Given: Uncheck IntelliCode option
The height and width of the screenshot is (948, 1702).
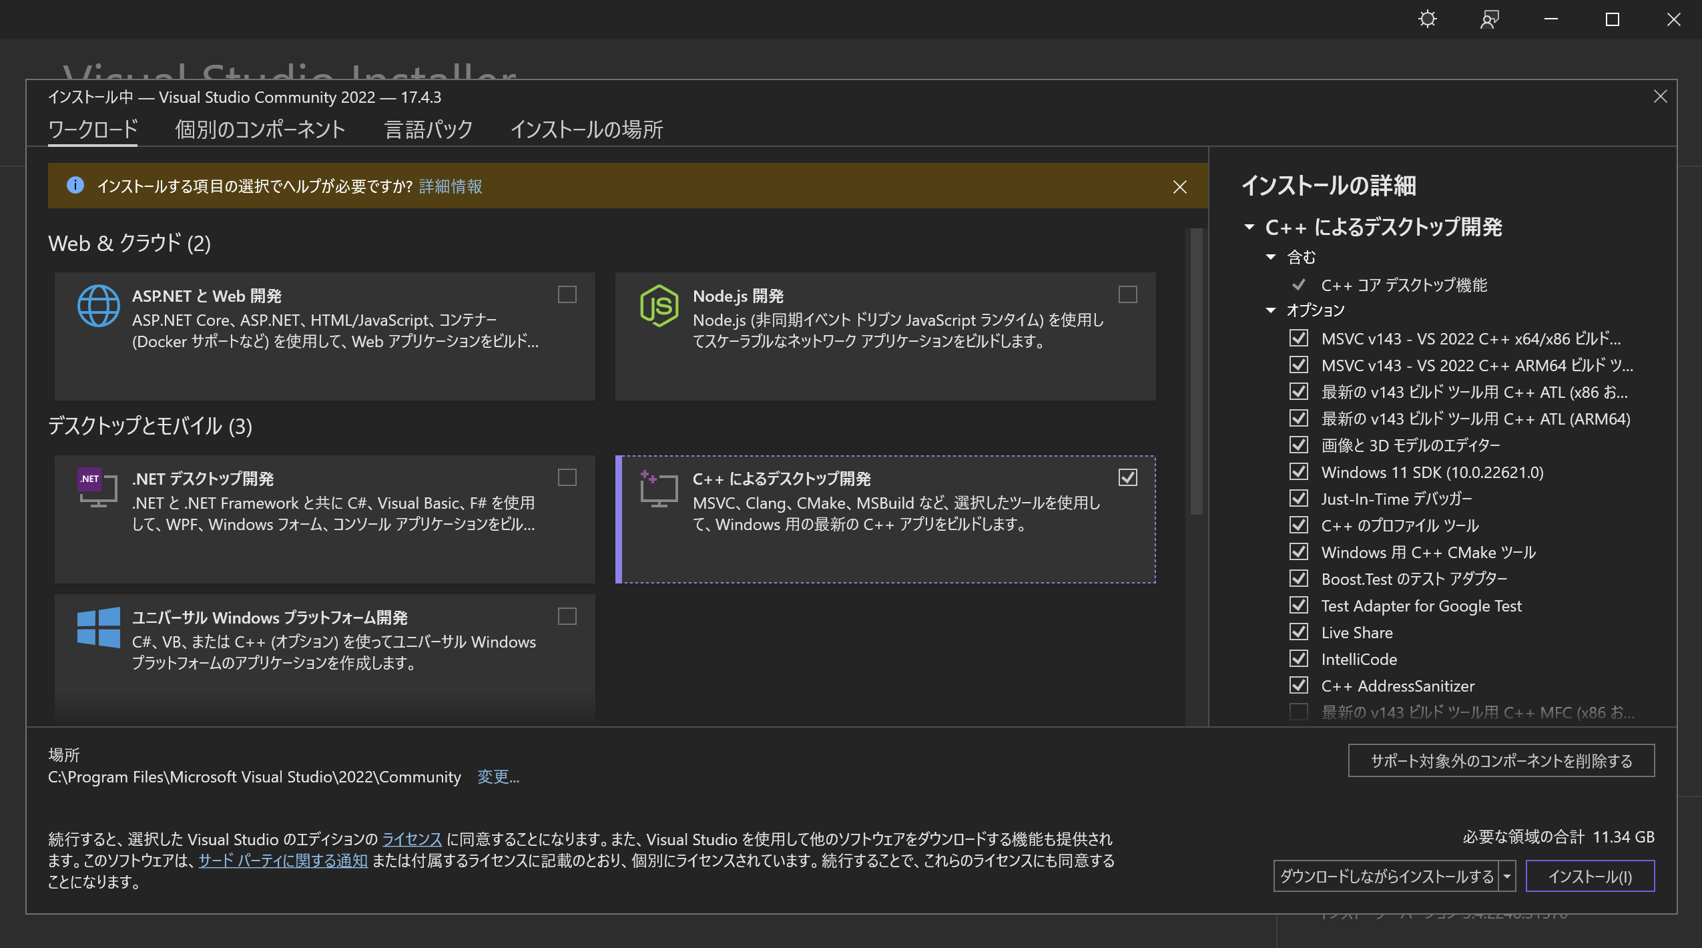Looking at the screenshot, I should (1298, 658).
